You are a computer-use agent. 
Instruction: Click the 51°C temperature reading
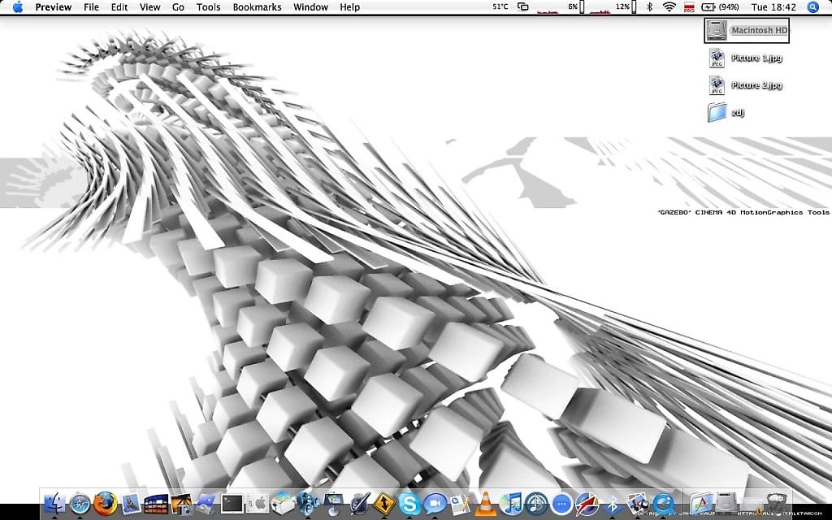pyautogui.click(x=500, y=6)
